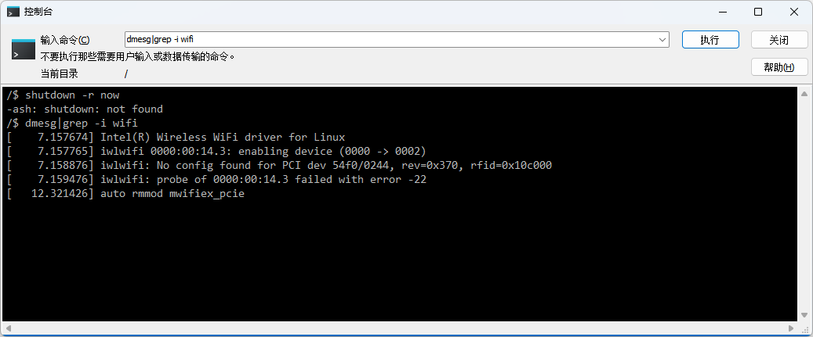The width and height of the screenshot is (813, 337).
Task: Open the command history dropdown arrow
Action: click(x=662, y=40)
